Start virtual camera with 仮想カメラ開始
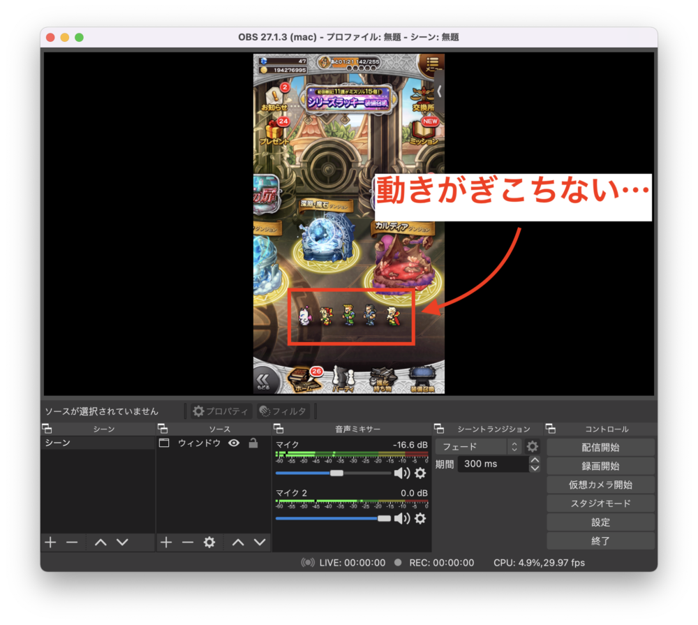Viewport: 698px width, 625px height. [600, 485]
